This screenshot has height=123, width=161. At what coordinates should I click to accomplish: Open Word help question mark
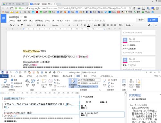147,72
